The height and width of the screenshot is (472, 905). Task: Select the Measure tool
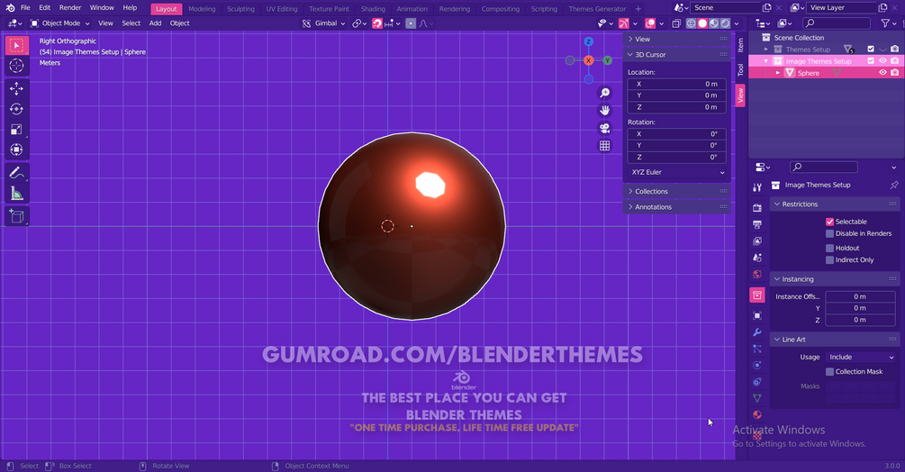(x=17, y=194)
